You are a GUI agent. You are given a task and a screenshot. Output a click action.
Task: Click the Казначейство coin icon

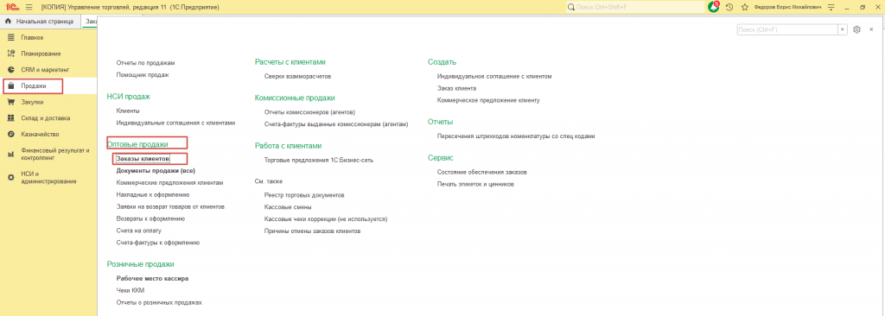point(10,135)
